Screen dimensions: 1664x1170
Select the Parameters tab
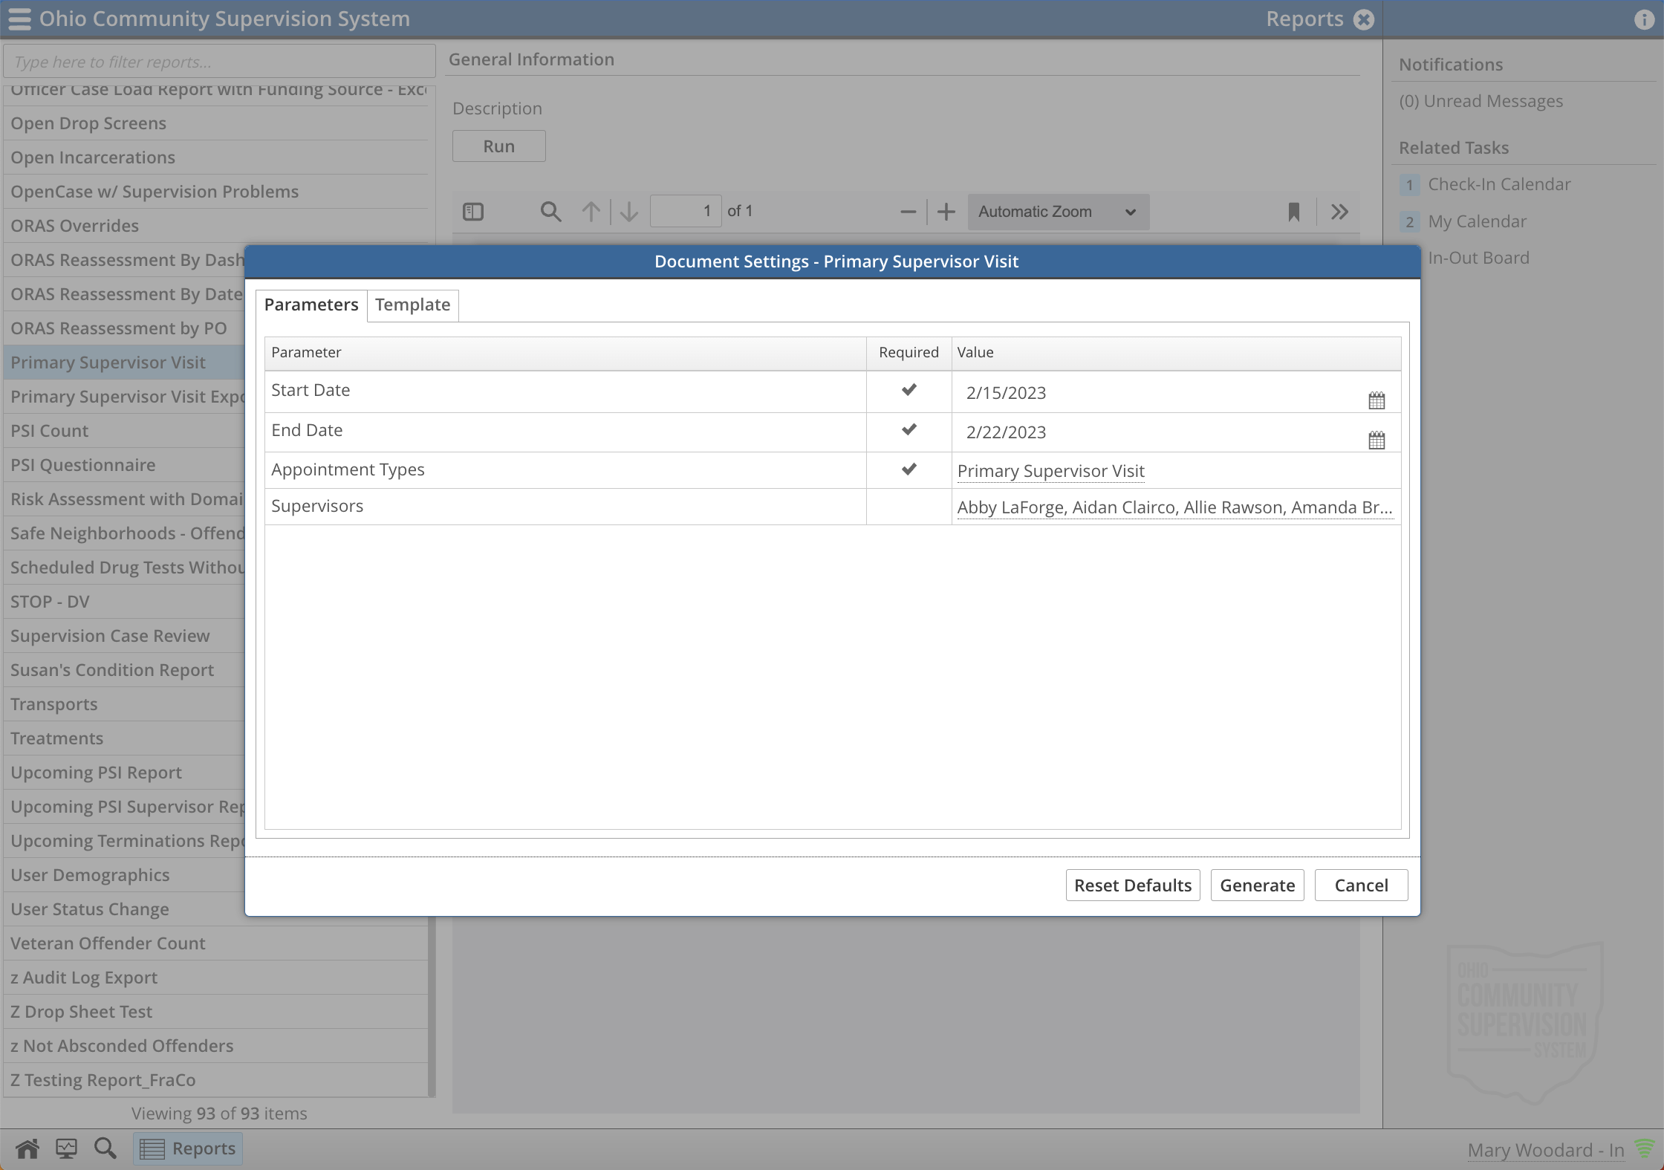[311, 305]
